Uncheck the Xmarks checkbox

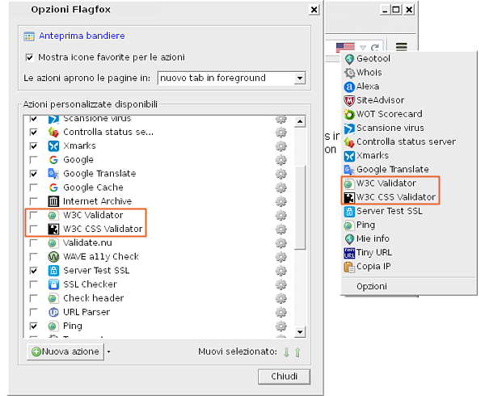33,146
